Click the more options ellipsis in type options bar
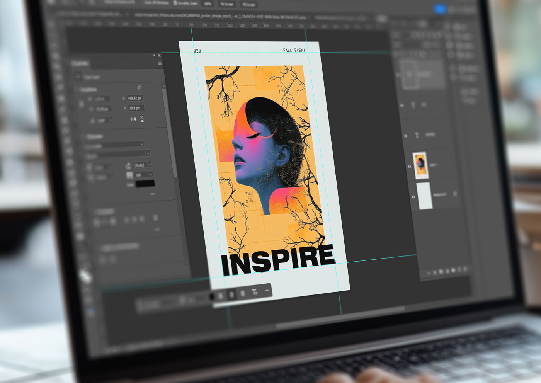541x383 pixels. (x=266, y=290)
